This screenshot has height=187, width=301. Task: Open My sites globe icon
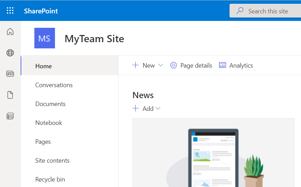10,53
